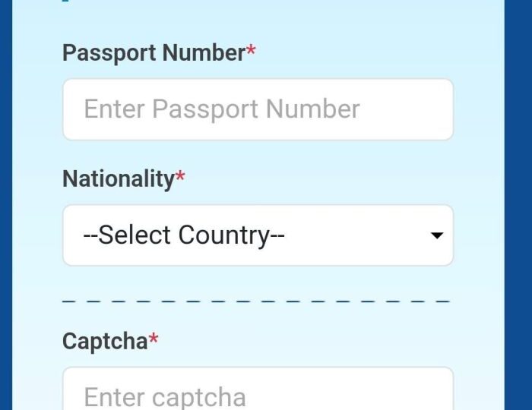Click the Nationality label text

click(118, 179)
